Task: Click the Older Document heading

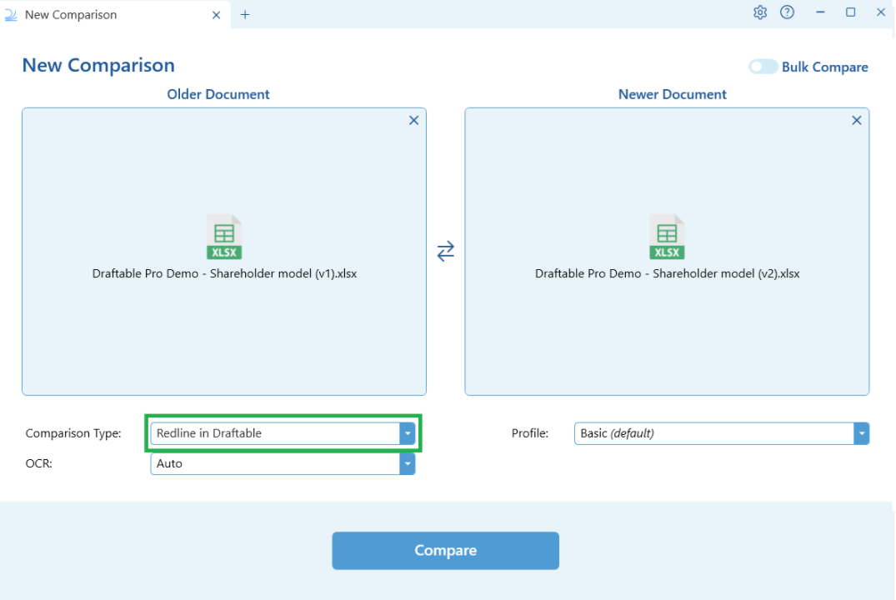Action: 218,94
